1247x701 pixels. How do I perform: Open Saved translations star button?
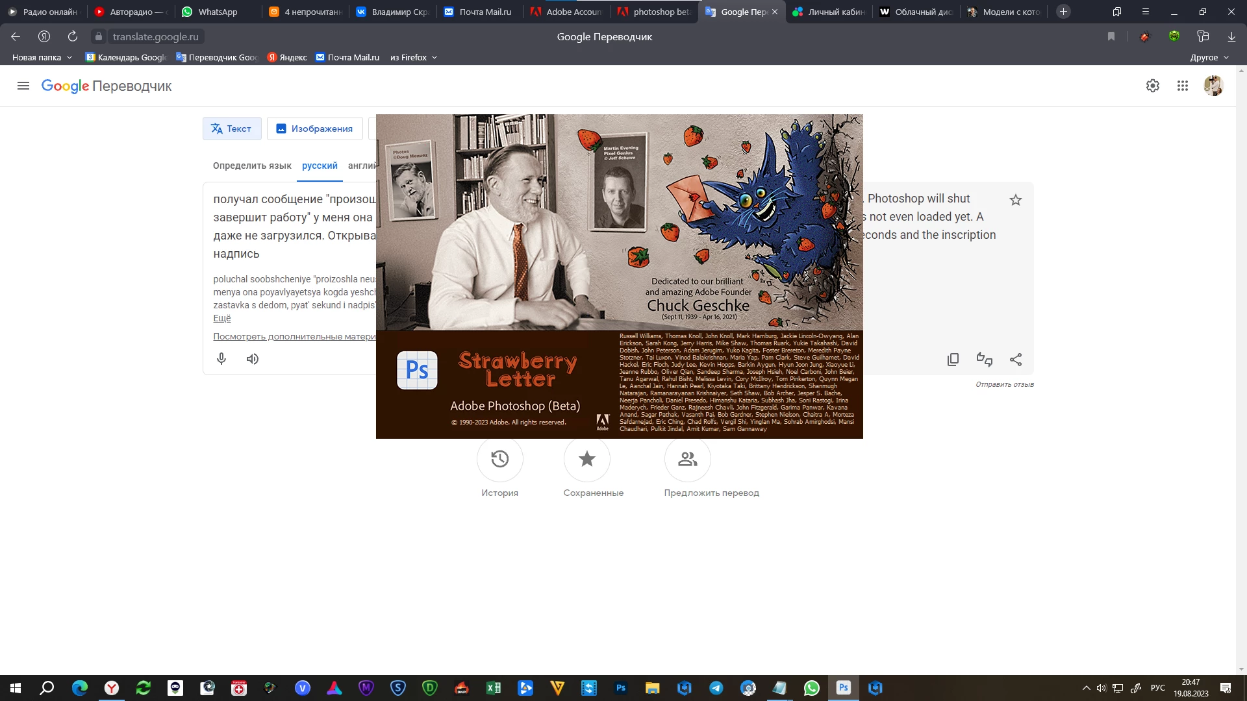pyautogui.click(x=586, y=459)
